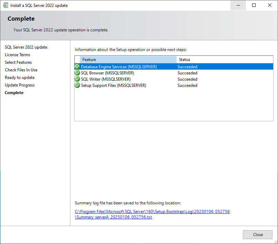Click the Close button to exit setup

[257, 235]
